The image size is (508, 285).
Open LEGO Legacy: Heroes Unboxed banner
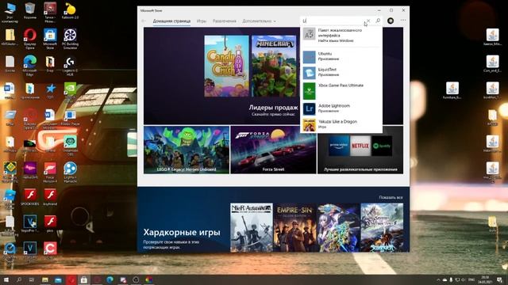(187, 150)
